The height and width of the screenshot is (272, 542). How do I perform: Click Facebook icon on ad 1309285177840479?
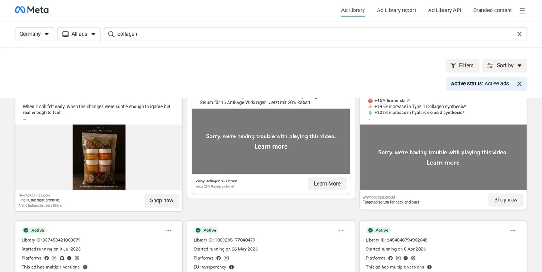219,258
